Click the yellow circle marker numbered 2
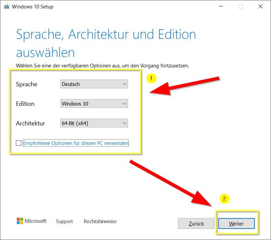The image size is (271, 240). 224,199
